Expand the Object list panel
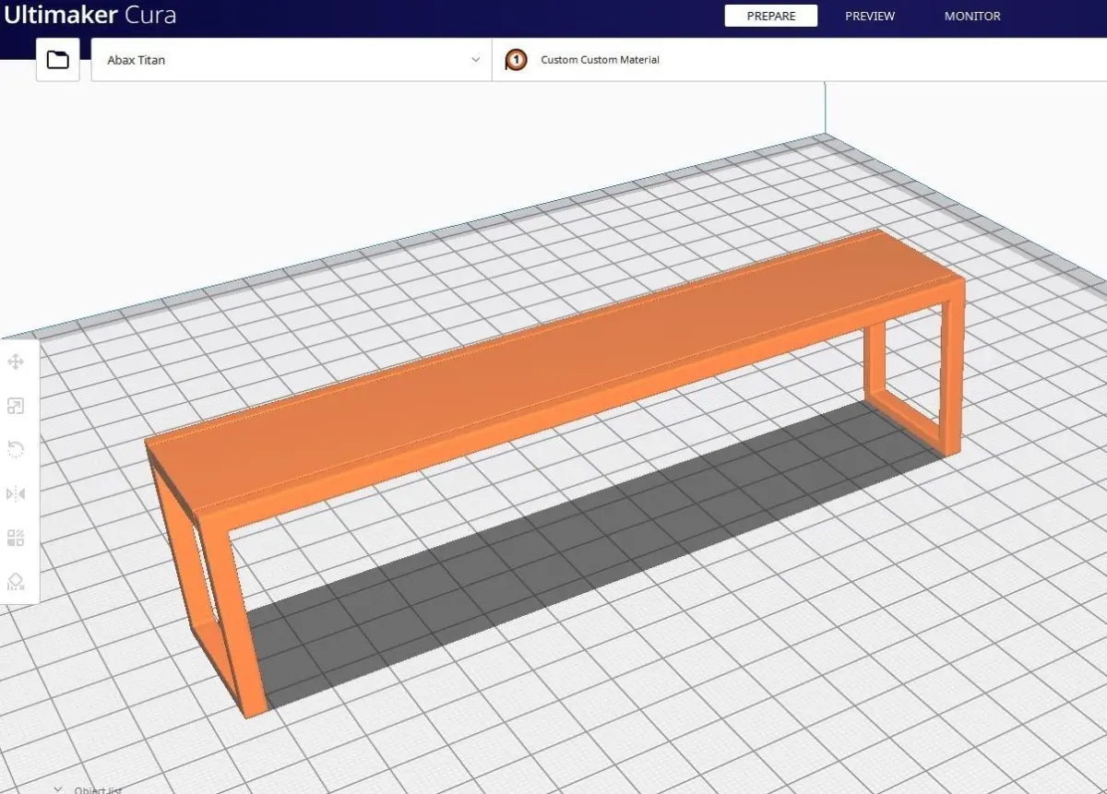Screen dimensions: 1107x794 click(88, 789)
